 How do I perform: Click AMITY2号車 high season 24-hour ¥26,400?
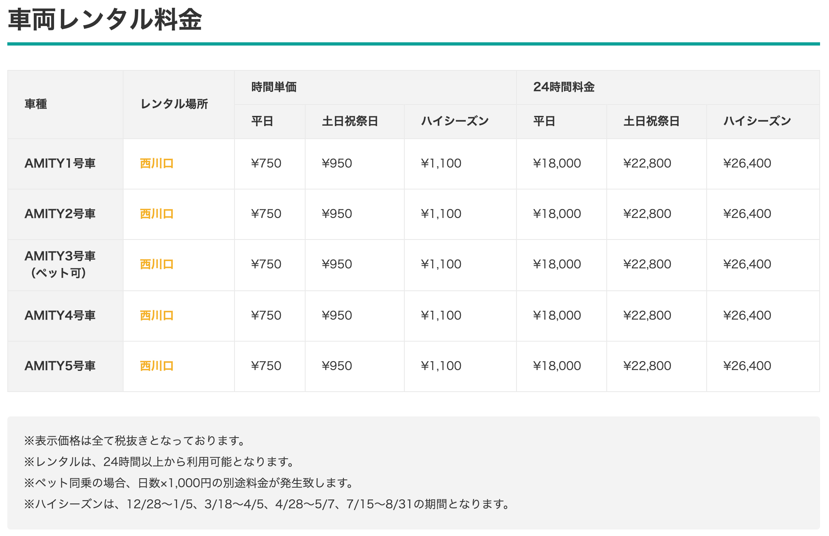point(747,214)
